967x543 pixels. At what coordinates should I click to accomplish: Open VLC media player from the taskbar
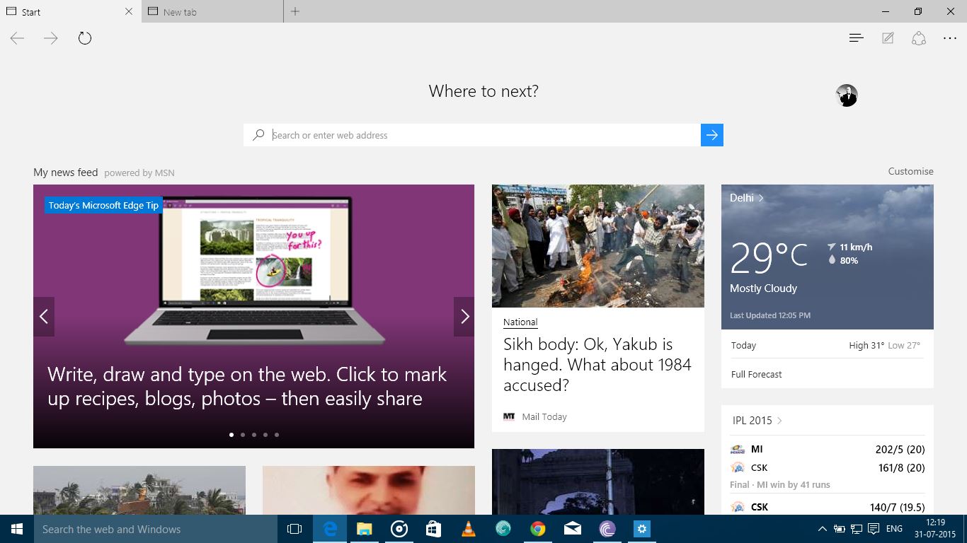[x=468, y=528]
